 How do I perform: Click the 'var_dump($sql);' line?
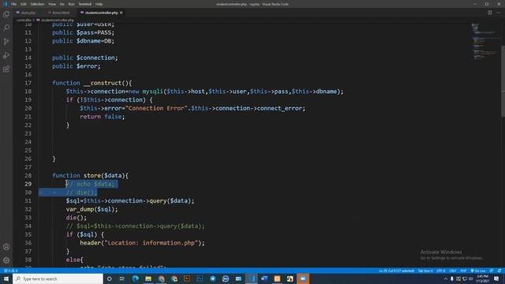tap(92, 209)
